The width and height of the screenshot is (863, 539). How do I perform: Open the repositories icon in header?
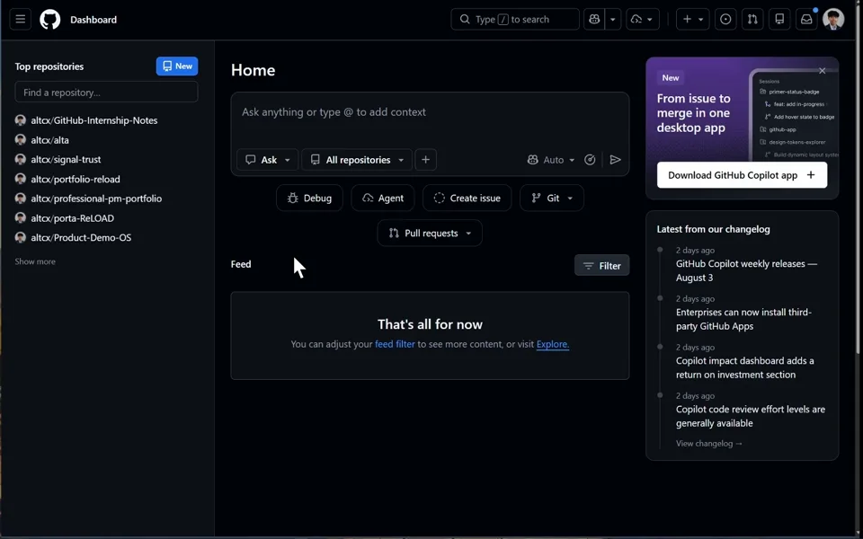pyautogui.click(x=779, y=19)
